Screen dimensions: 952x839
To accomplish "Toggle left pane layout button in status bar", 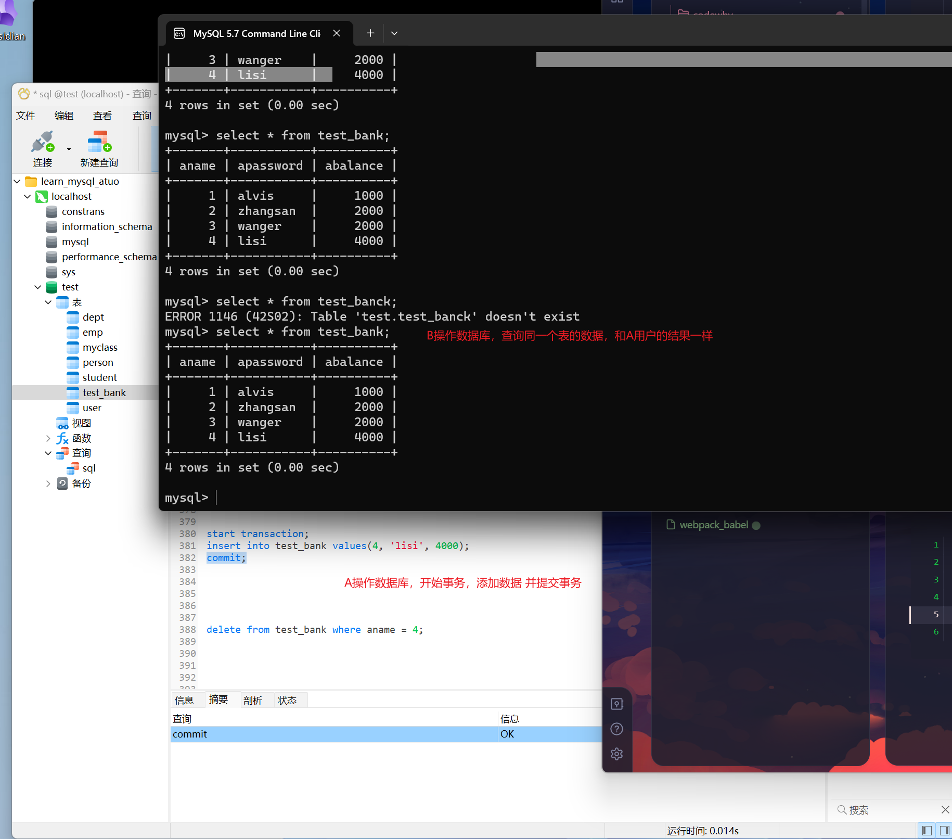I will [x=927, y=831].
